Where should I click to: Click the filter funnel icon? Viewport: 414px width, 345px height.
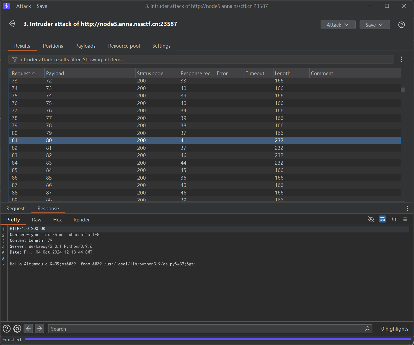(x=15, y=59)
